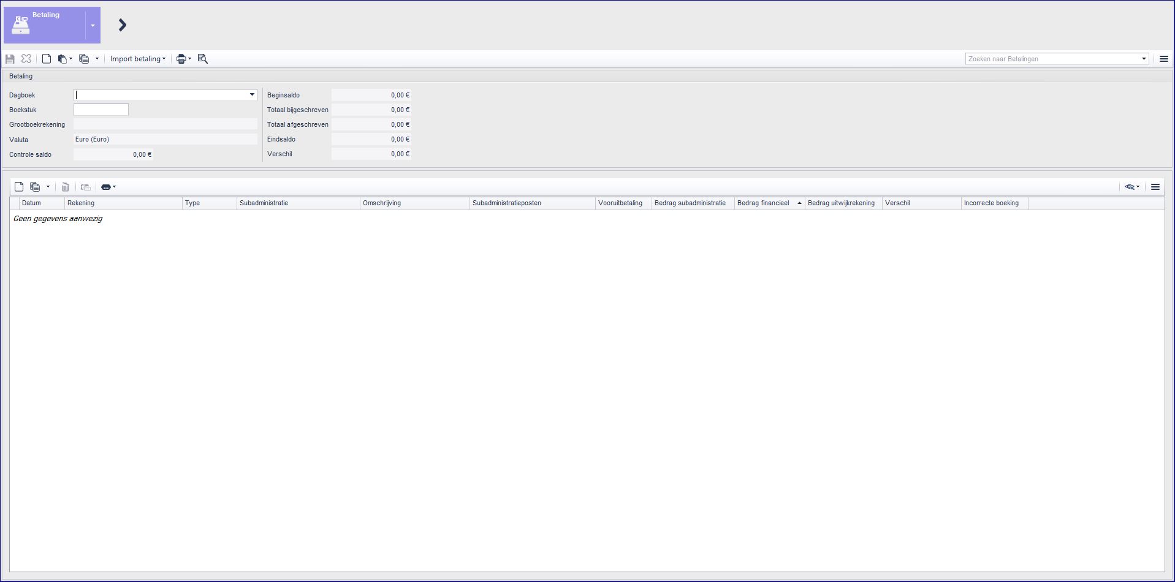1175x582 pixels.
Task: Click the Bedrag subadministratie column header
Action: (693, 203)
